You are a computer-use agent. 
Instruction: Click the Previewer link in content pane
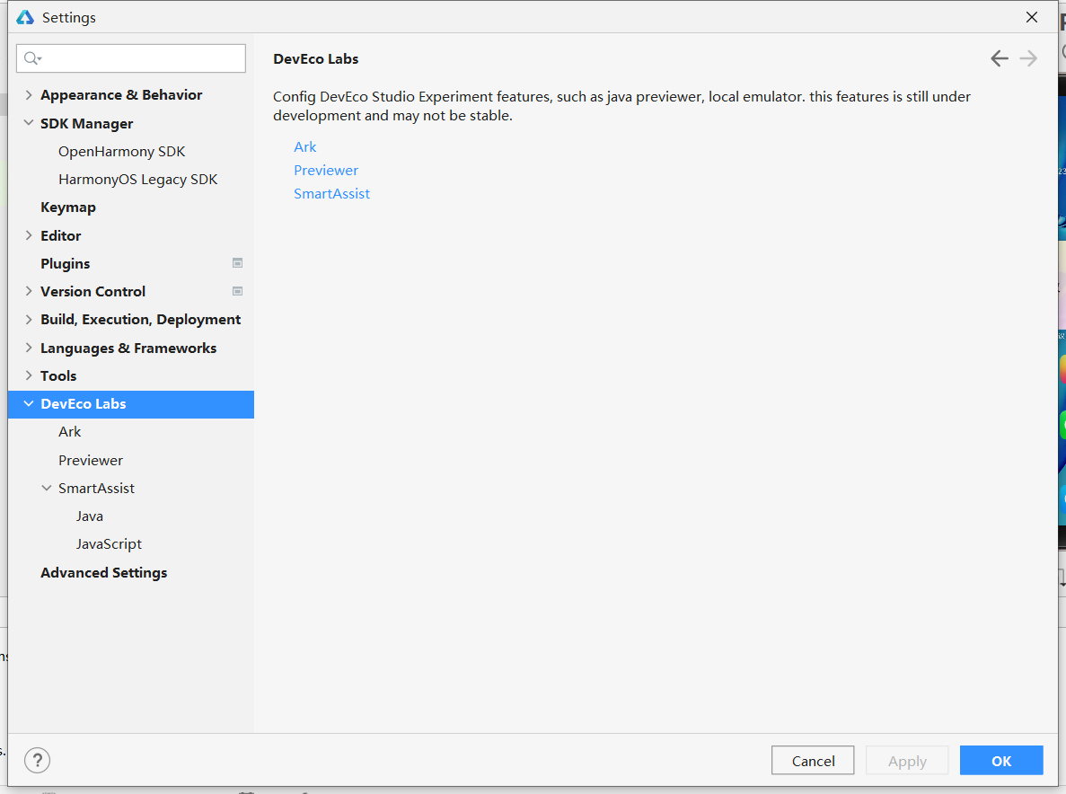tap(326, 170)
